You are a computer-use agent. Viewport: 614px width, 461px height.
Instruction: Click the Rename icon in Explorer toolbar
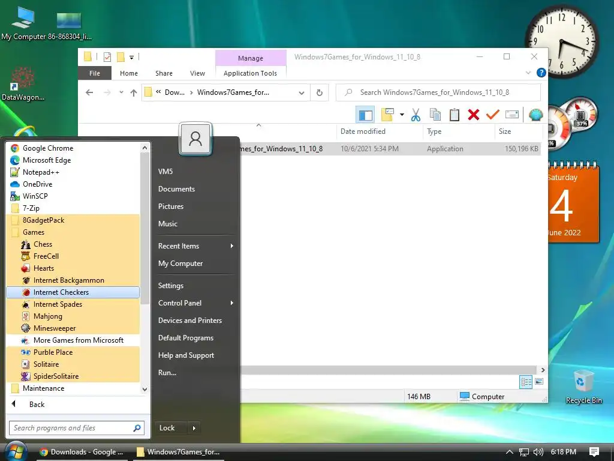coord(512,115)
